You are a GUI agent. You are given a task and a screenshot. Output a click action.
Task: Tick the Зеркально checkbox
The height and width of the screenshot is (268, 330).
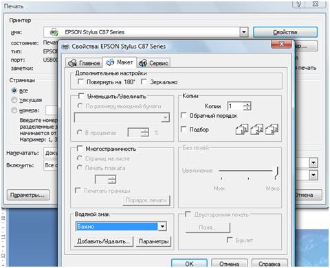[x=144, y=82]
